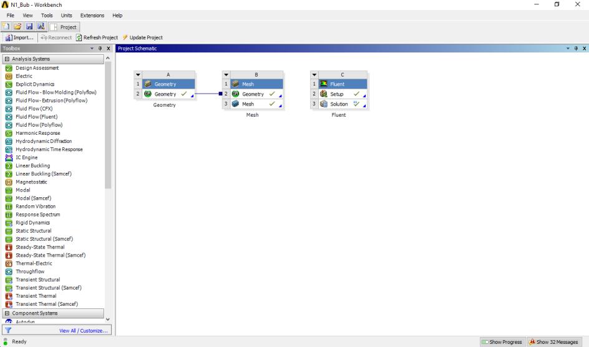Viewport: 589px width, 347px height.
Task: Click the Import button
Action: tap(19, 37)
